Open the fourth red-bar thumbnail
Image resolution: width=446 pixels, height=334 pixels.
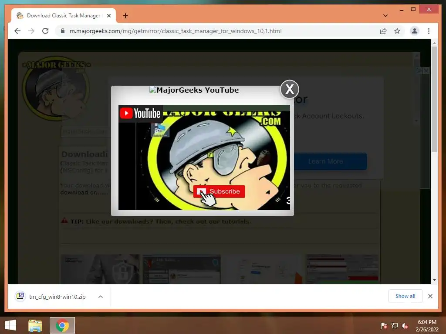[342, 269]
